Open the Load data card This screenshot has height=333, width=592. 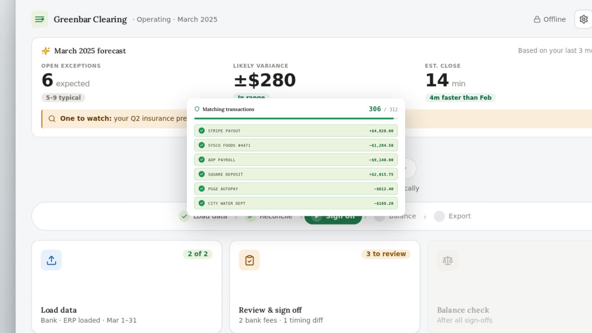tap(127, 287)
